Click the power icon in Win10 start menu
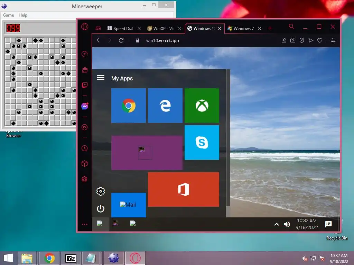The width and height of the screenshot is (354, 265). 101,209
